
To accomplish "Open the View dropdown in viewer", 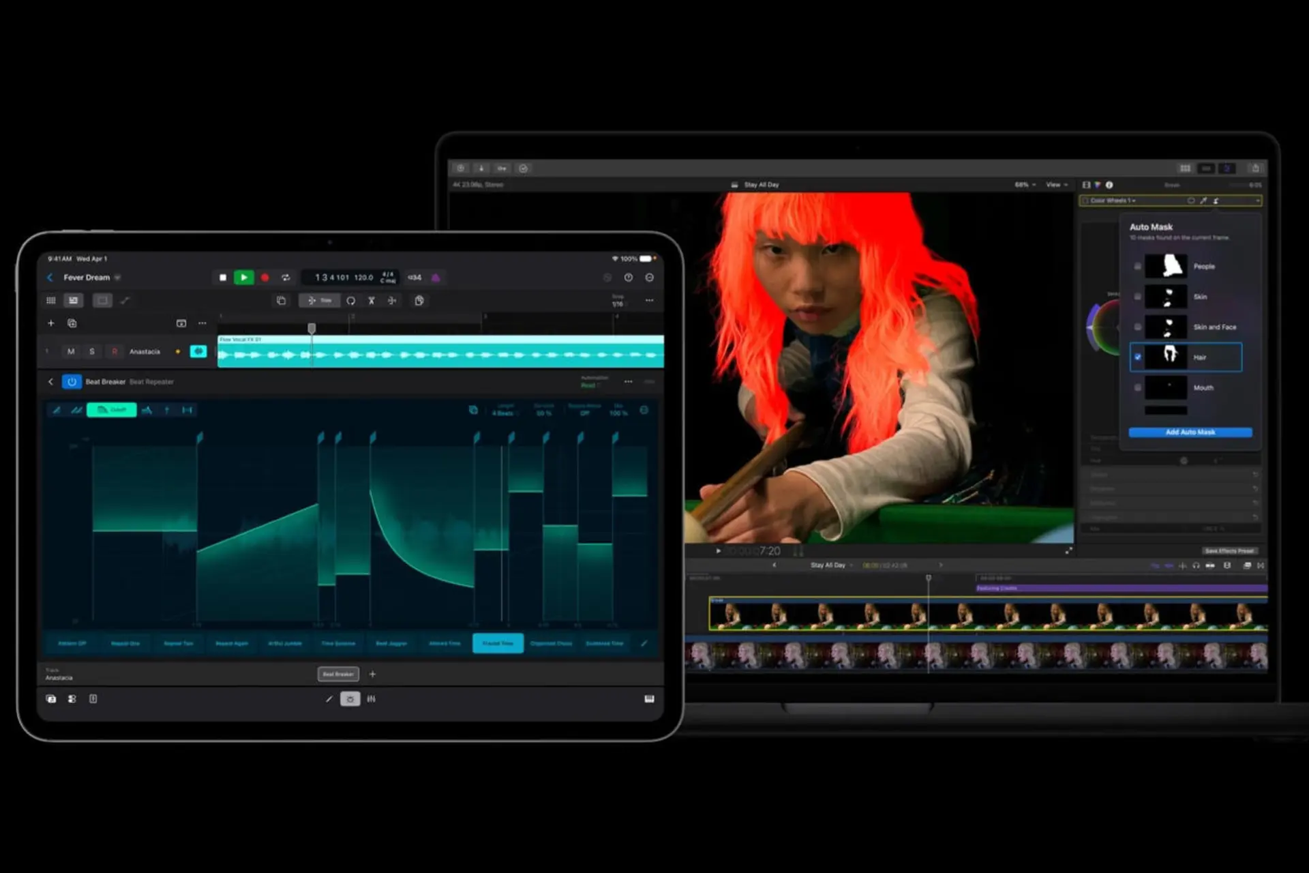I will point(1057,185).
